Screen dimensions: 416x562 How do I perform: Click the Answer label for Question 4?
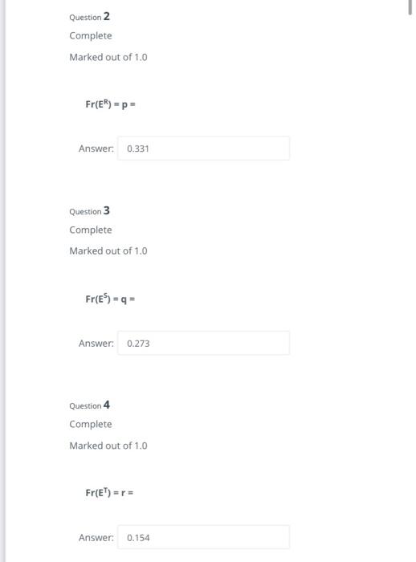pos(96,538)
